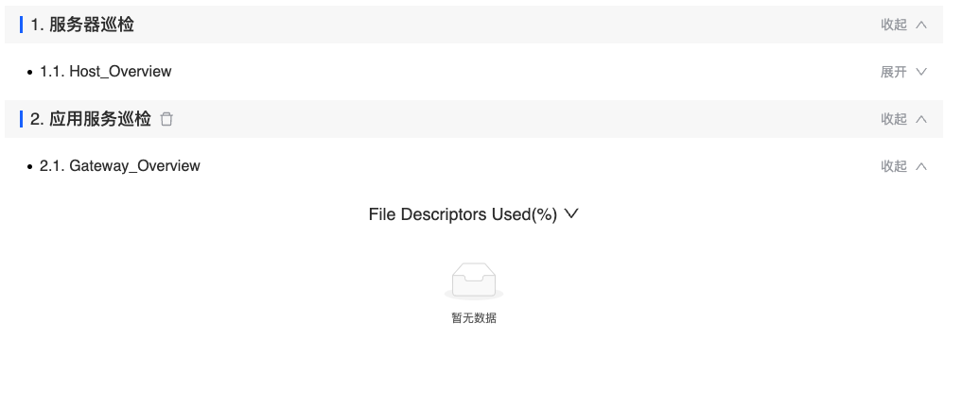Click down chevron on Host_Overview row

pyautogui.click(x=921, y=72)
